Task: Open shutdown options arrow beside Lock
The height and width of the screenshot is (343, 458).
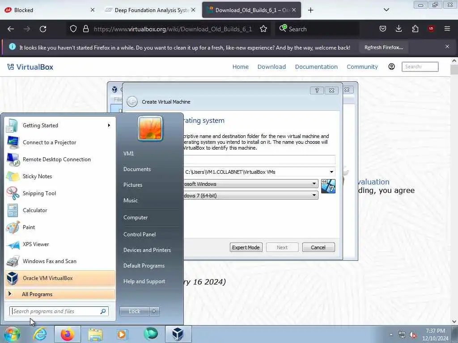Action: click(x=154, y=311)
